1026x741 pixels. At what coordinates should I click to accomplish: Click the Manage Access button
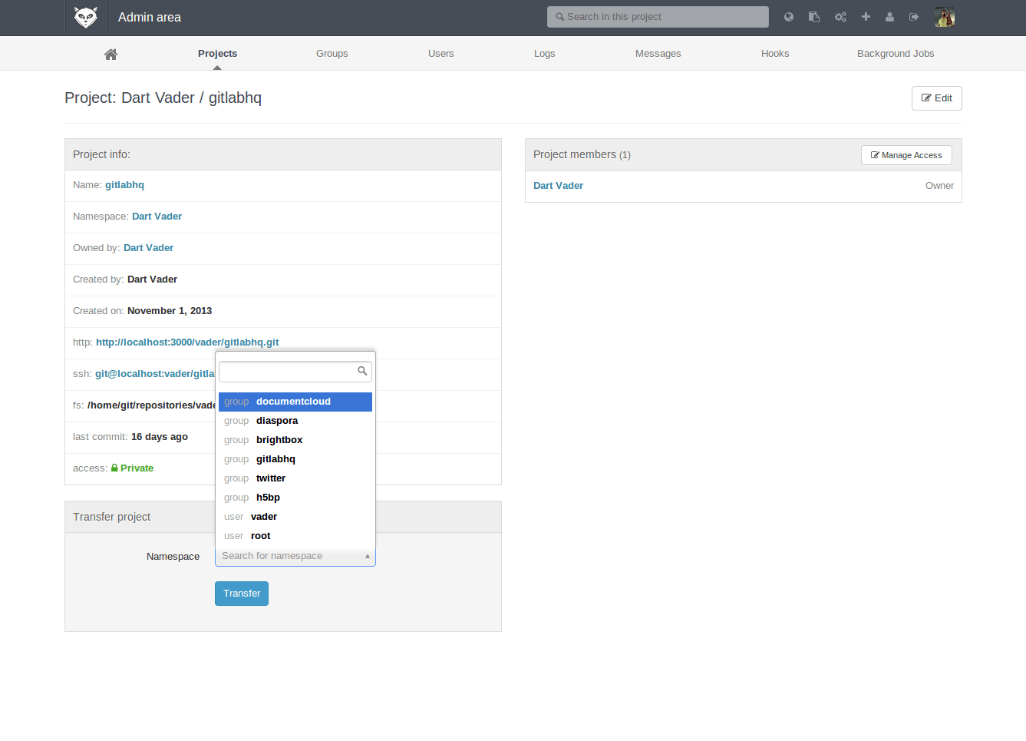906,155
